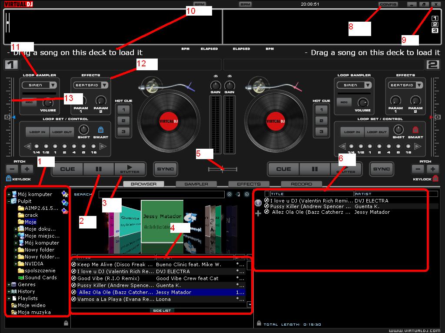Click left deck loop Shift knob

pyautogui.click(x=84, y=130)
